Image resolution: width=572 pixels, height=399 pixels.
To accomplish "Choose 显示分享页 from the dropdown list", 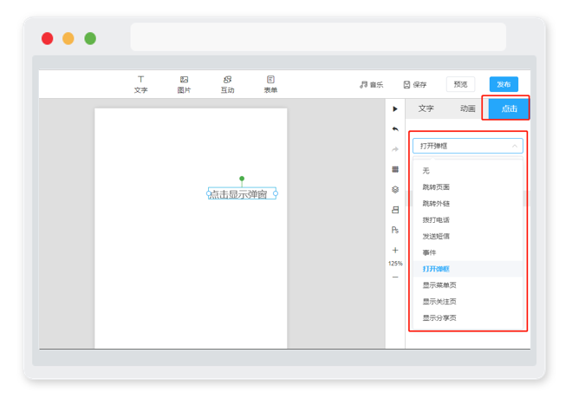I will [x=468, y=318].
